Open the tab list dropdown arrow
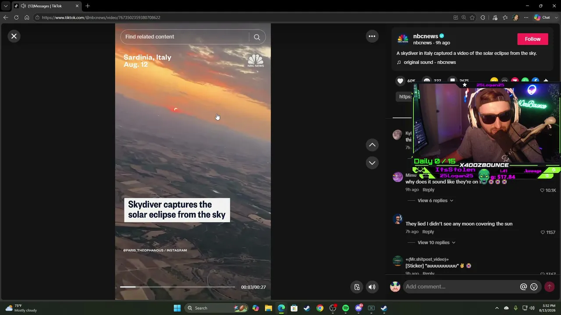The width and height of the screenshot is (561, 315). click(x=6, y=6)
